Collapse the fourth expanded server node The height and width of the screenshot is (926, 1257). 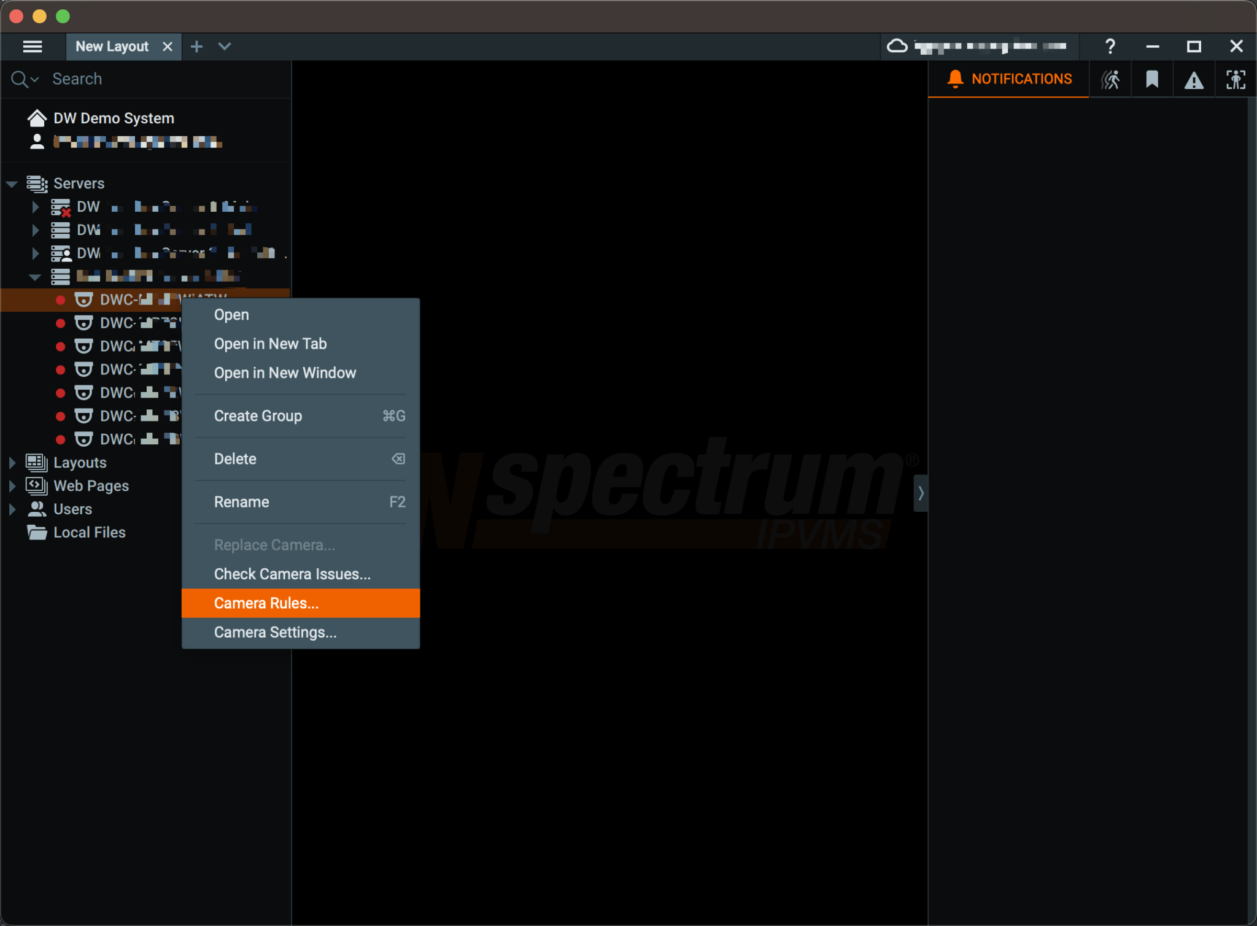point(35,277)
